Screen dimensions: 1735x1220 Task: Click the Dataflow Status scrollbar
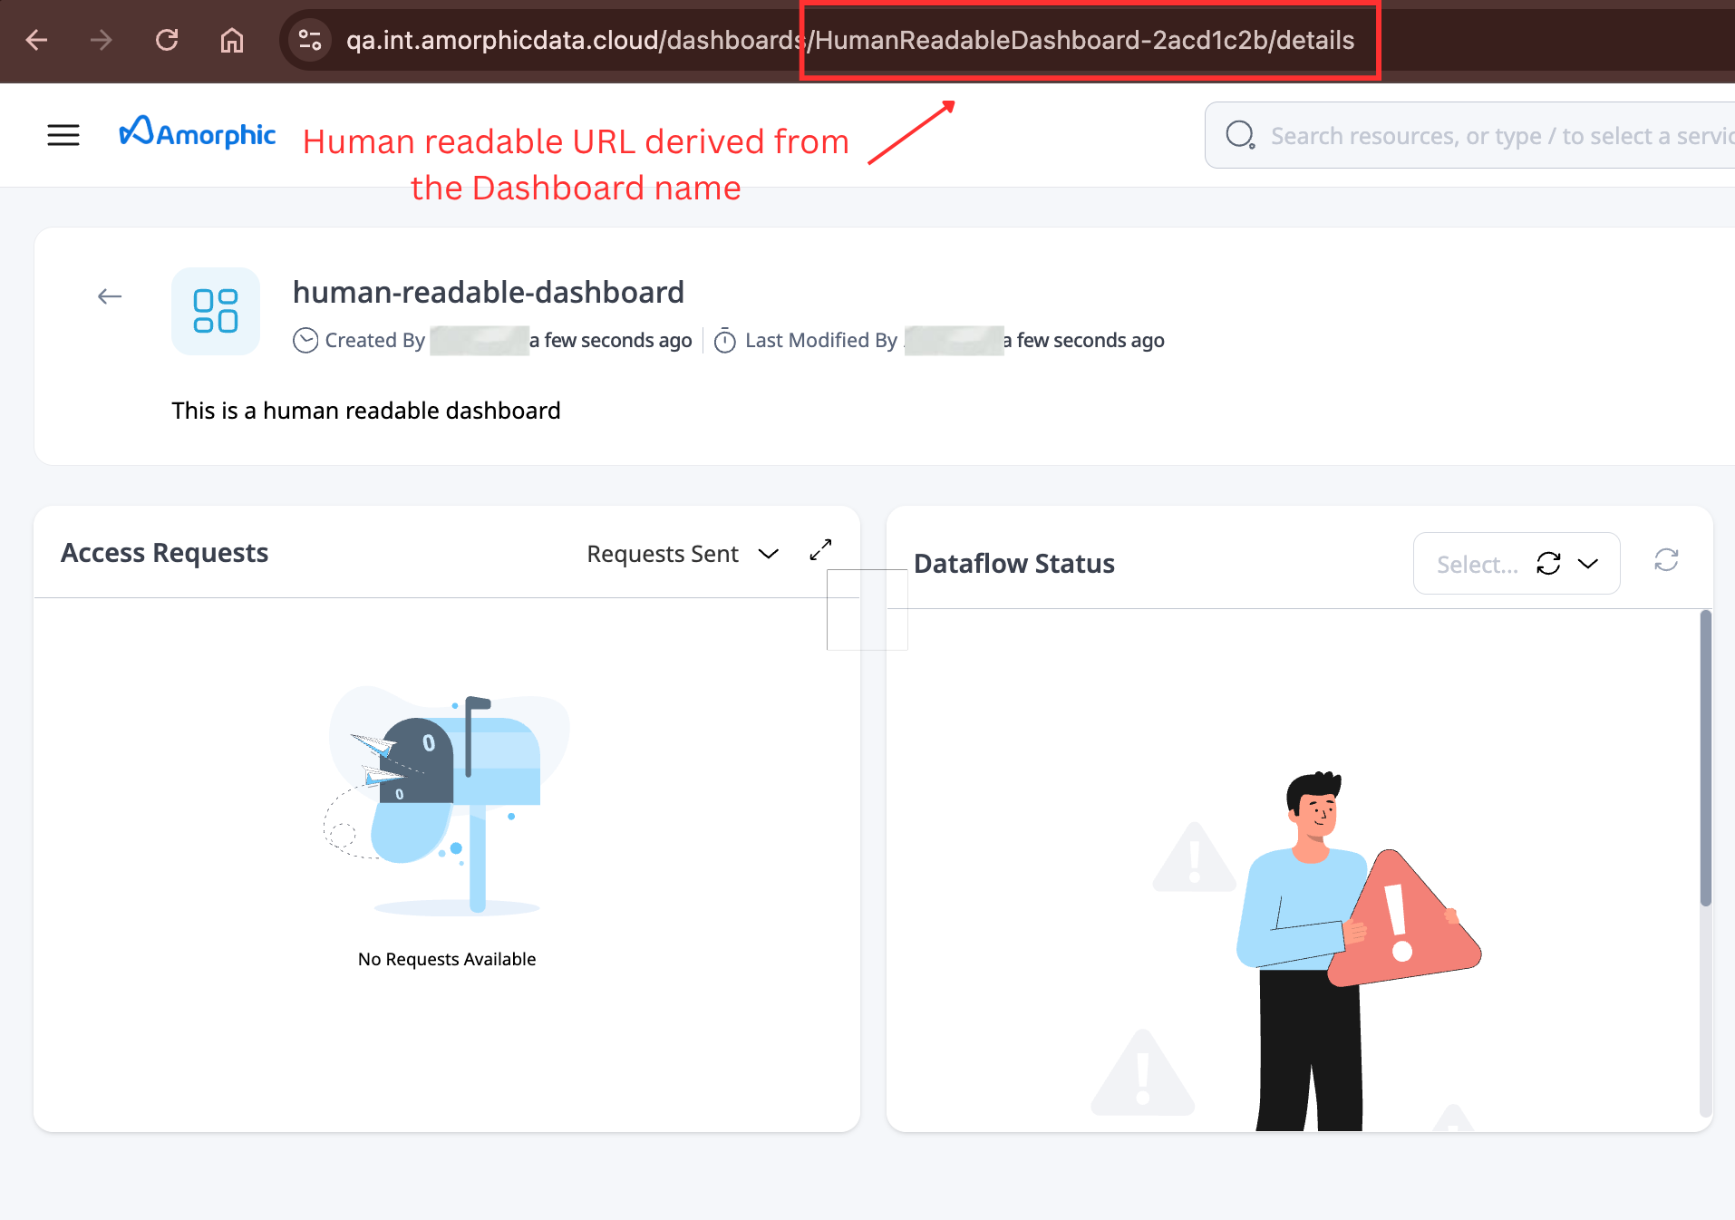click(1705, 758)
